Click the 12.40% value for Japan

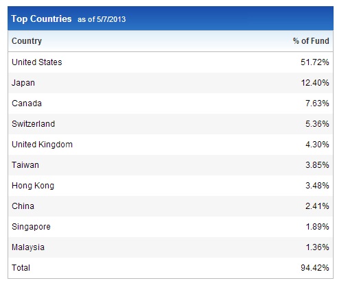[315, 83]
